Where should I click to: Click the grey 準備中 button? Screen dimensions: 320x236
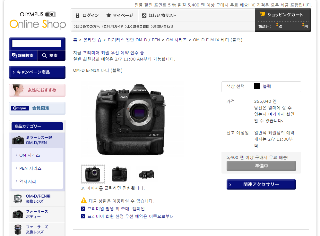[x=261, y=166]
